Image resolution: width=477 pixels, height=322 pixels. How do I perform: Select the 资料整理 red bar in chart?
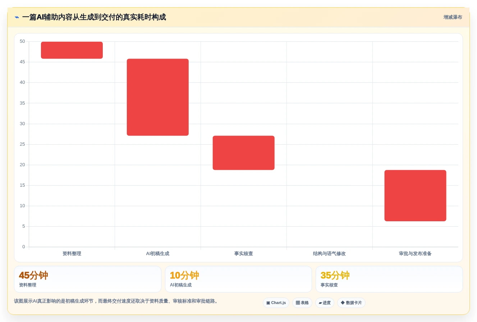72,50
